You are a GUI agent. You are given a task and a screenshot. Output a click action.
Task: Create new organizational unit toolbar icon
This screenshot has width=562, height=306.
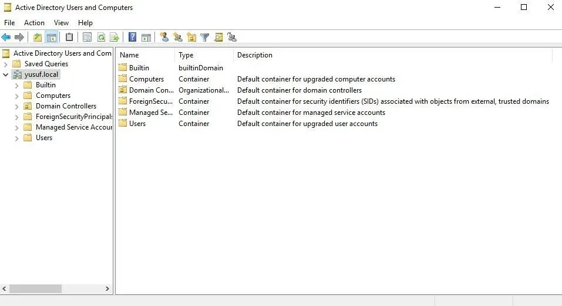[192, 37]
